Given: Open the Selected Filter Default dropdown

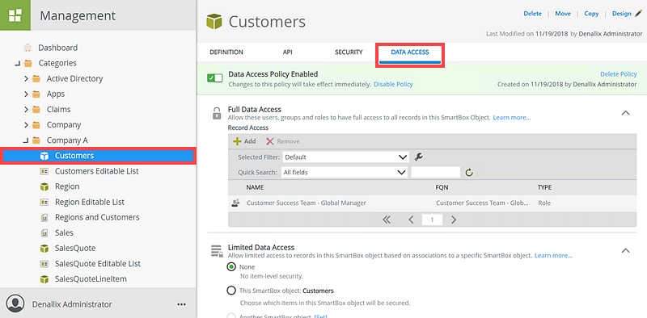Looking at the screenshot, I should tap(345, 157).
